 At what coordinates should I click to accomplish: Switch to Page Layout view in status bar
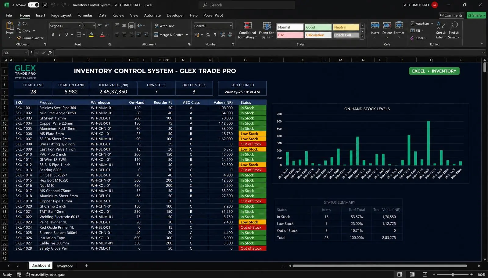[x=412, y=274]
